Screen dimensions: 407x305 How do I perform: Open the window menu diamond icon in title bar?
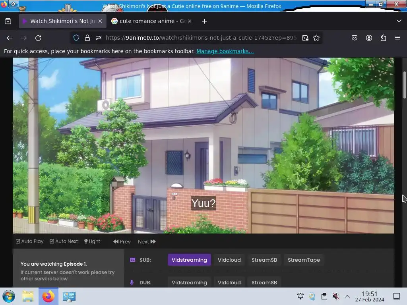13,4
